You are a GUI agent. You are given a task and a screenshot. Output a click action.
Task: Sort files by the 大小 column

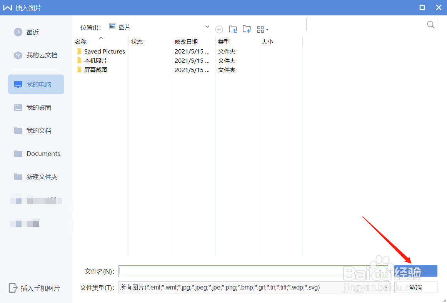(267, 41)
